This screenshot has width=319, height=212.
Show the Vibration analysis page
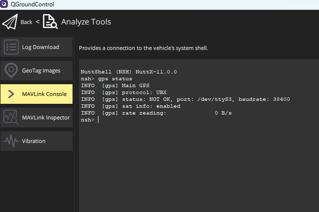tap(33, 141)
